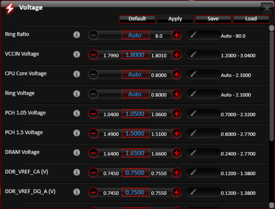This screenshot has height=209, width=275.
Task: Edit CPU Core Voltage with pencil field
Action: pos(203,74)
